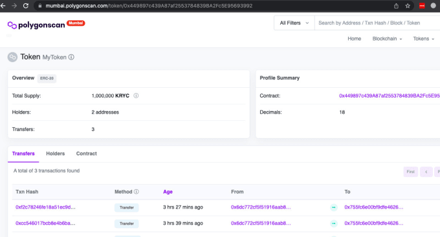Click the URL in the address bar

[149, 6]
